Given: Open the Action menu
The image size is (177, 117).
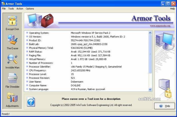Looking at the screenshot, I should [20, 8].
